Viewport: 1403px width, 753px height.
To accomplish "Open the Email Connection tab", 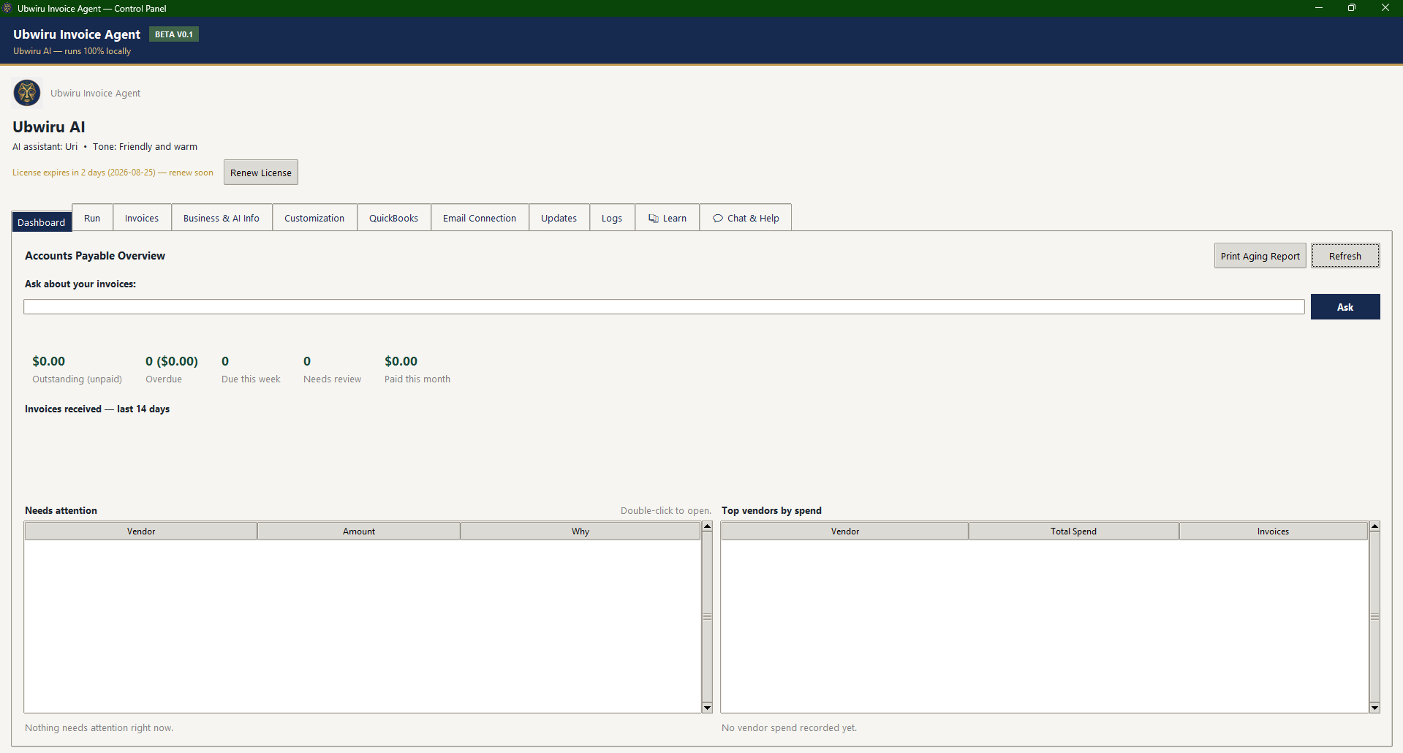I will (480, 218).
